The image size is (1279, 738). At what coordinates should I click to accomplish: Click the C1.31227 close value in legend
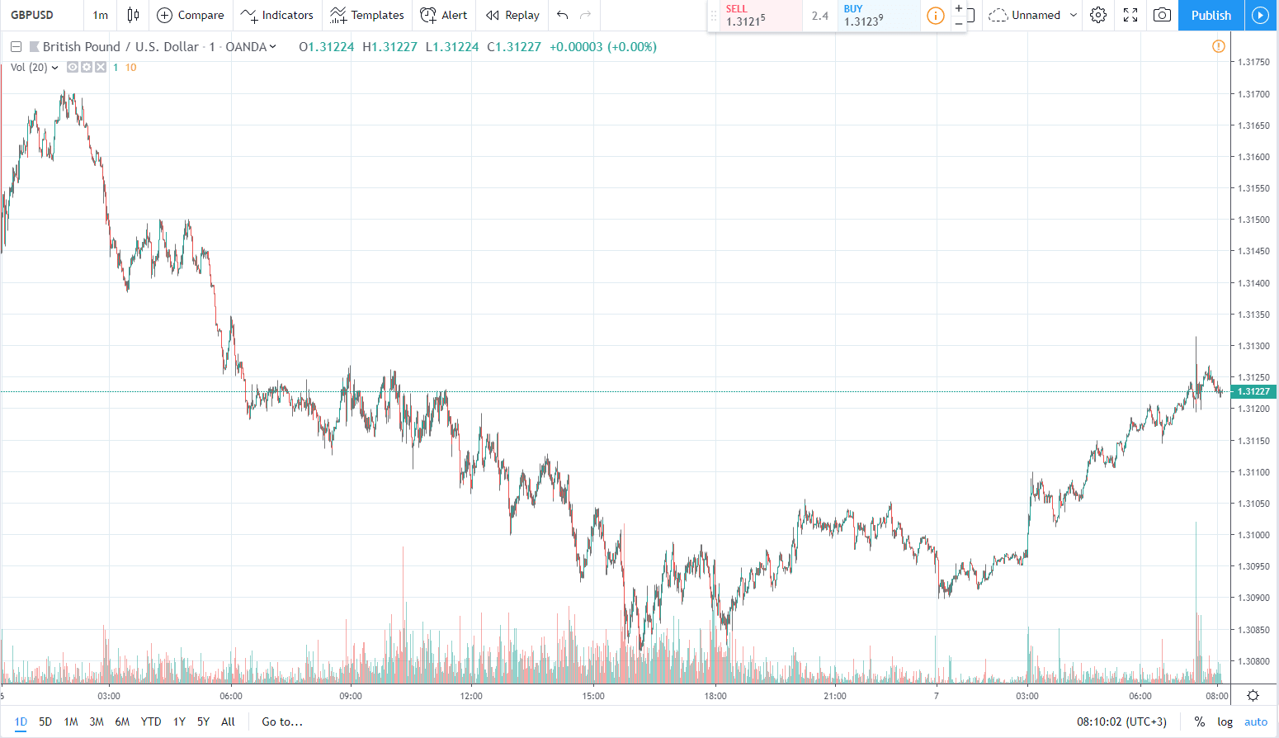tap(514, 46)
